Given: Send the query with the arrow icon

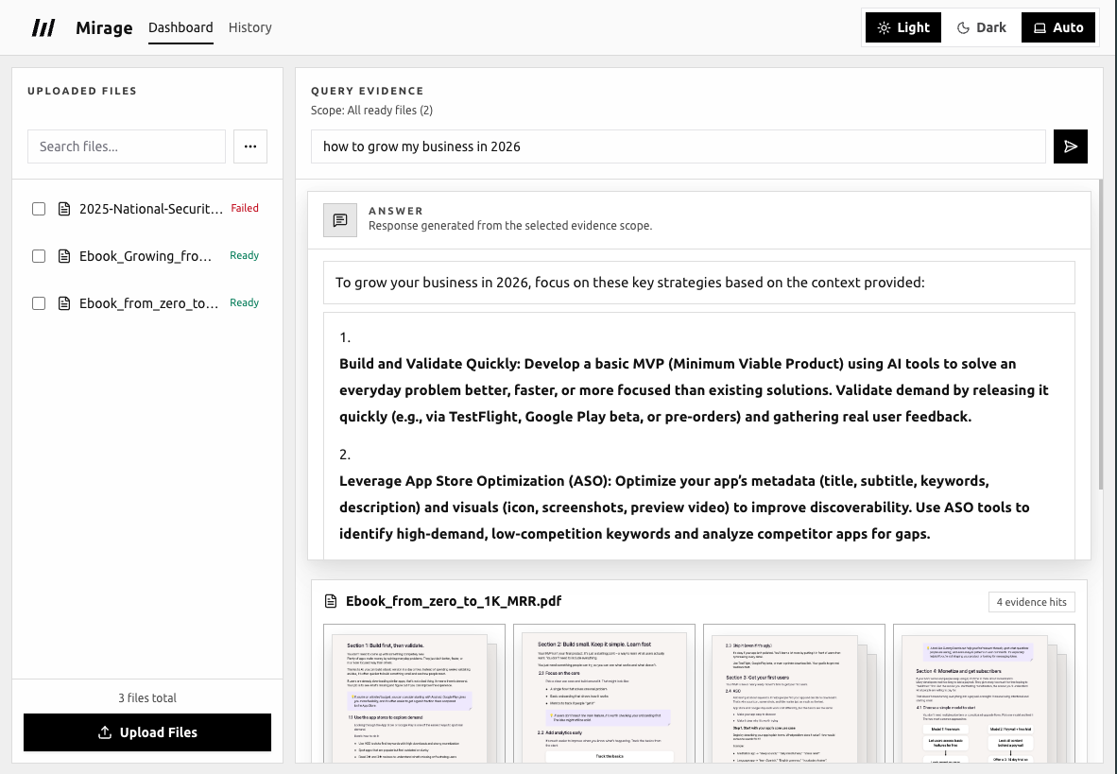Looking at the screenshot, I should 1071,146.
